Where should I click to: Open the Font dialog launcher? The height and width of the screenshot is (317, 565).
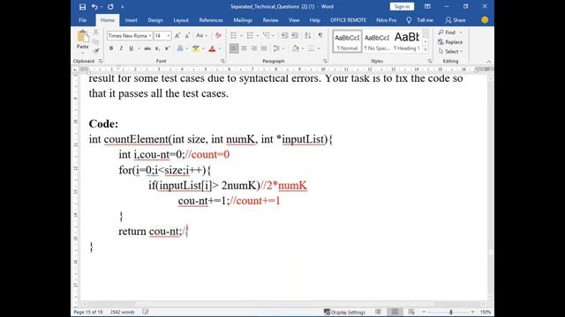[222, 62]
